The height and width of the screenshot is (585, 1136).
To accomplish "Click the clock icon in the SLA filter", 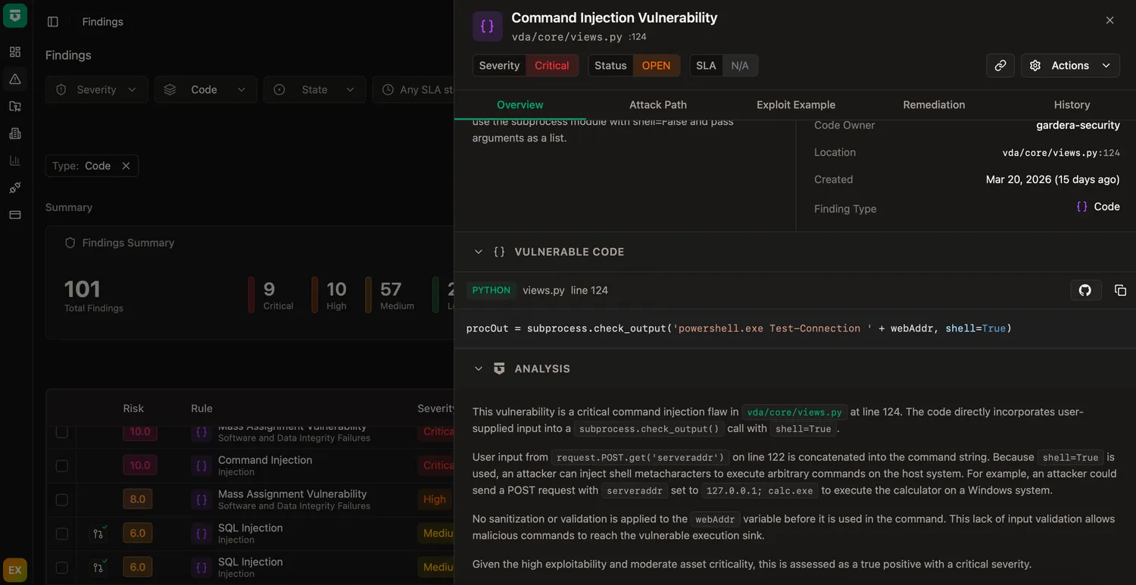I will [388, 89].
